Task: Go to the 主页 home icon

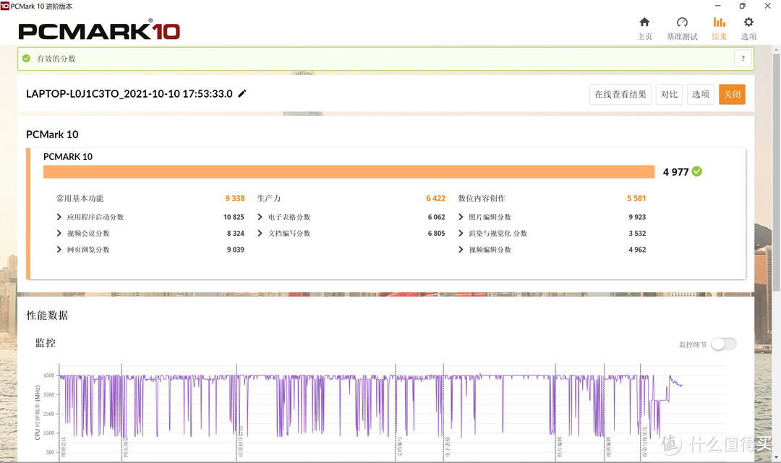Action: [x=644, y=22]
